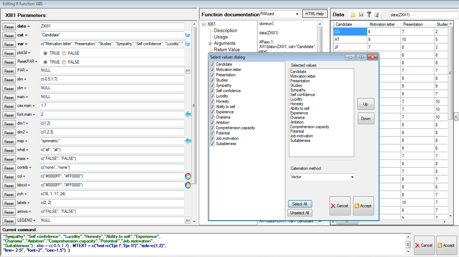This screenshot has height=257, width=459.
Task: Open data file with the folder icon
Action: click(x=353, y=14)
